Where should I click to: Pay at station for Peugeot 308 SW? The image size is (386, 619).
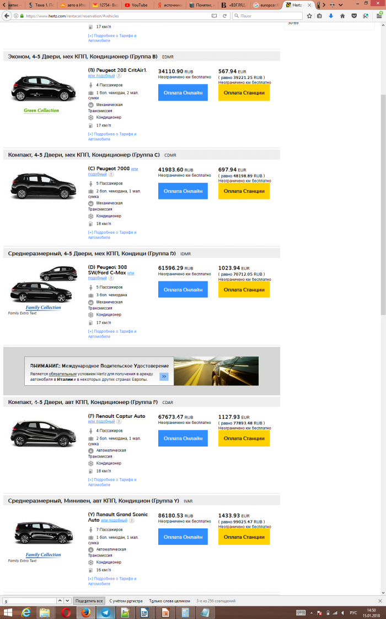[x=244, y=290]
